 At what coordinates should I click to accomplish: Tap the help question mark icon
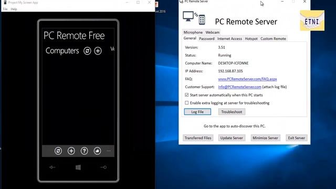pos(84,151)
